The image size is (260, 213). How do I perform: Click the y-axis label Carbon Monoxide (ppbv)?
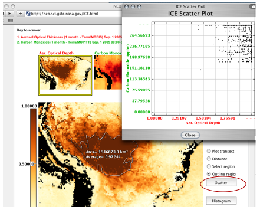pyautogui.click(x=128, y=68)
